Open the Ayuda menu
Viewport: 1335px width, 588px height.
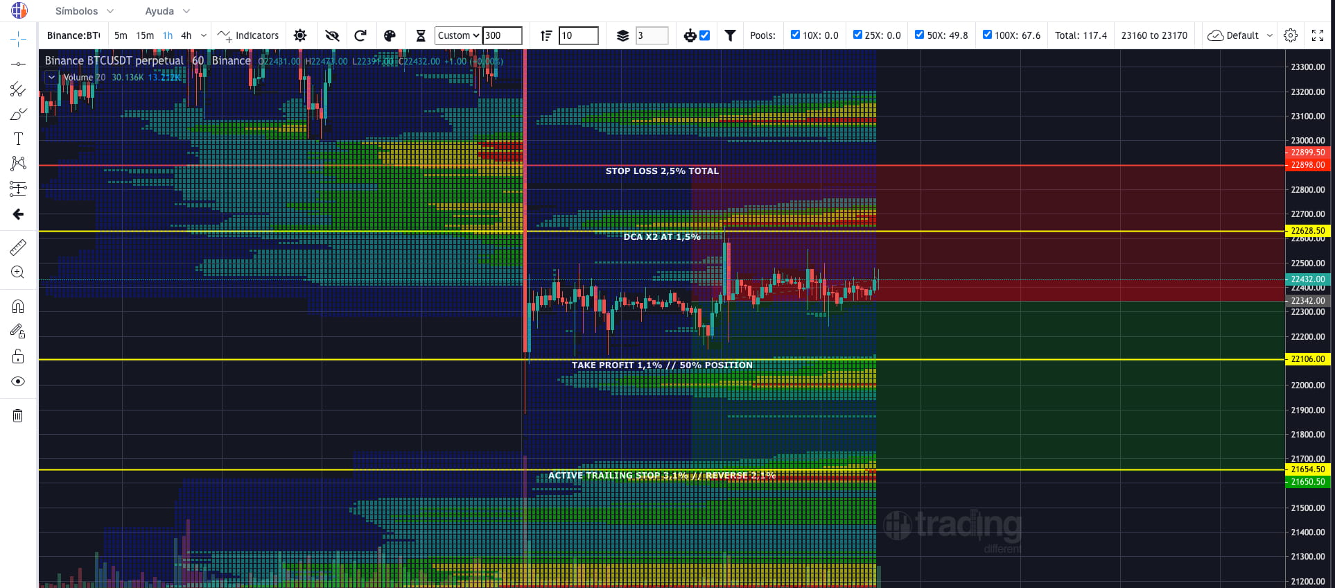click(159, 11)
